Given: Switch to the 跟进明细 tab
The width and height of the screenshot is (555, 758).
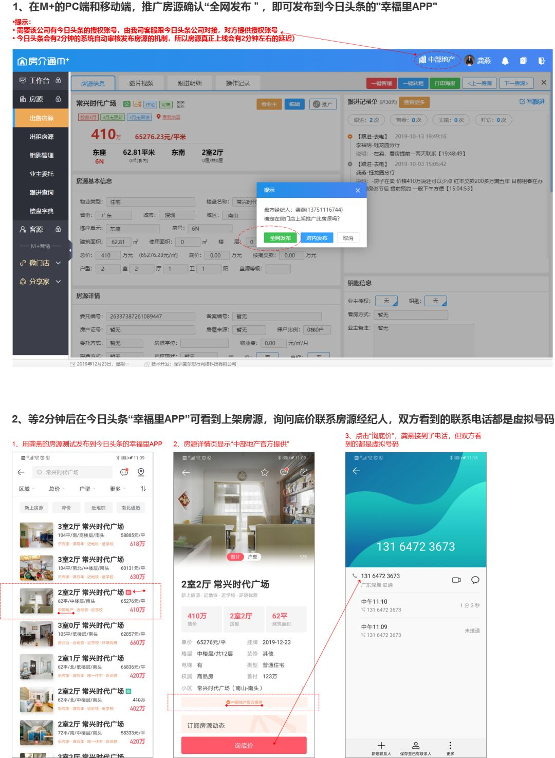Looking at the screenshot, I should click(x=190, y=83).
